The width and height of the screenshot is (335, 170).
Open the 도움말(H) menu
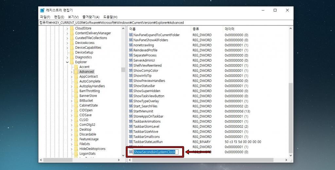[x=110, y=17]
